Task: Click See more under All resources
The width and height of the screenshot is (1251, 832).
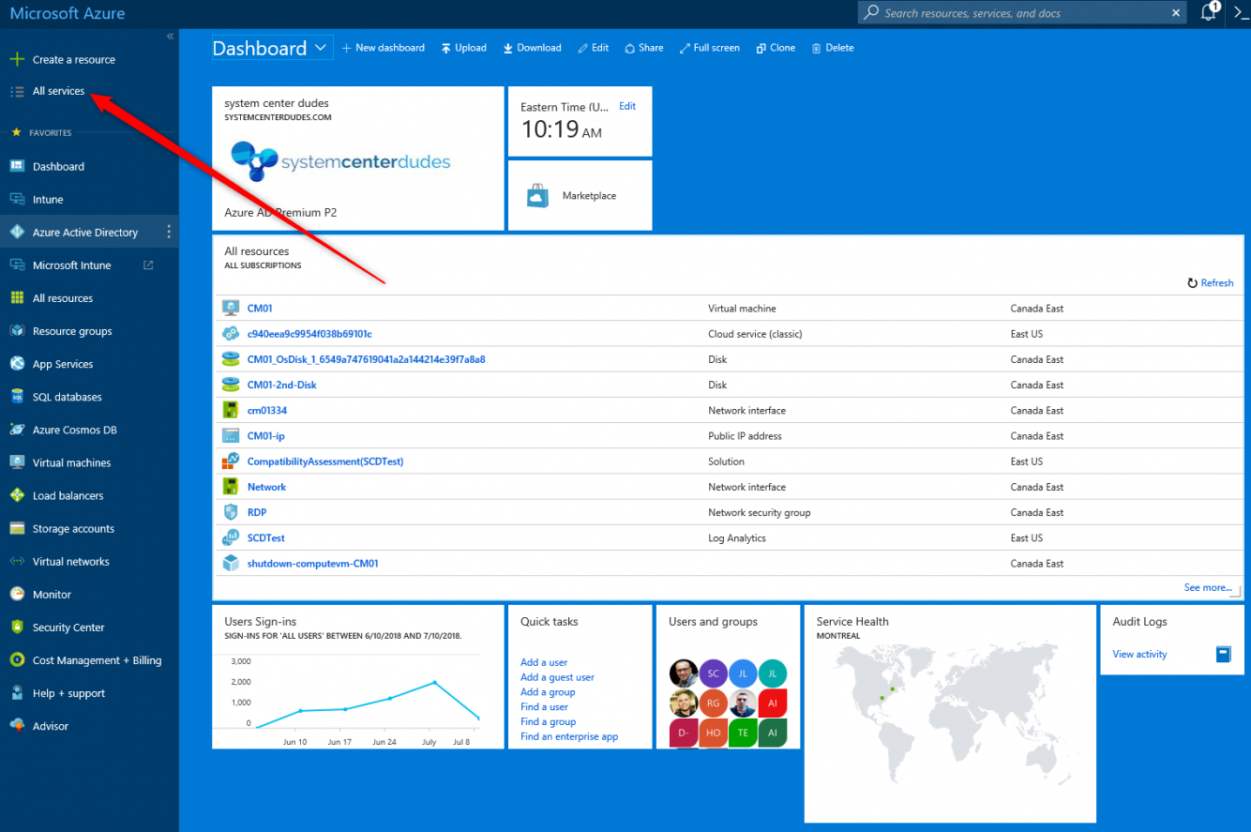Action: coord(1208,586)
